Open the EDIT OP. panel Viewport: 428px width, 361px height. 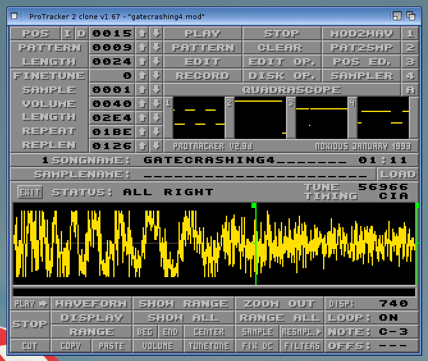point(282,61)
